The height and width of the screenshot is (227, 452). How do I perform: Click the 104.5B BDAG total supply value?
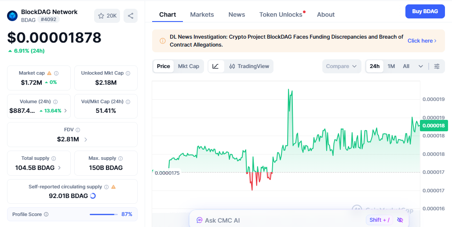35,168
